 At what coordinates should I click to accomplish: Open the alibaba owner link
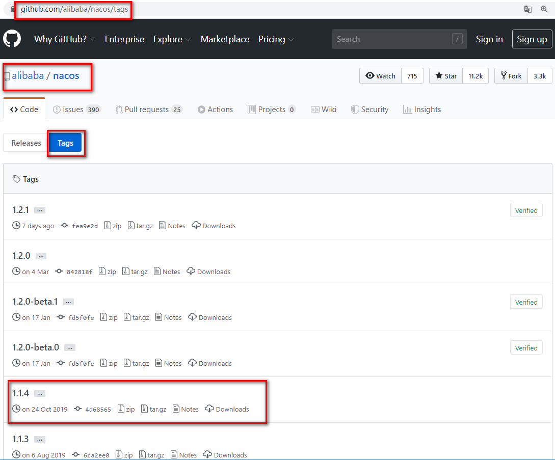(x=28, y=76)
